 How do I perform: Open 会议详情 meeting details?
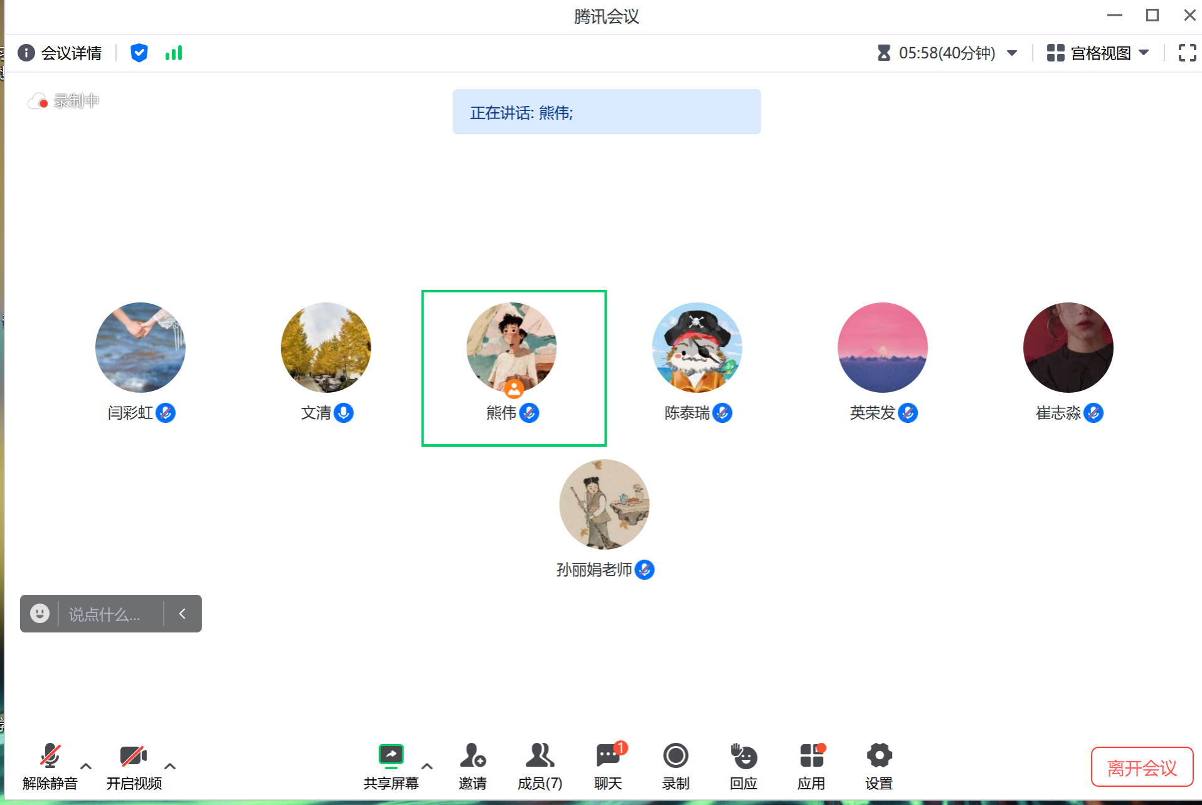coord(60,53)
